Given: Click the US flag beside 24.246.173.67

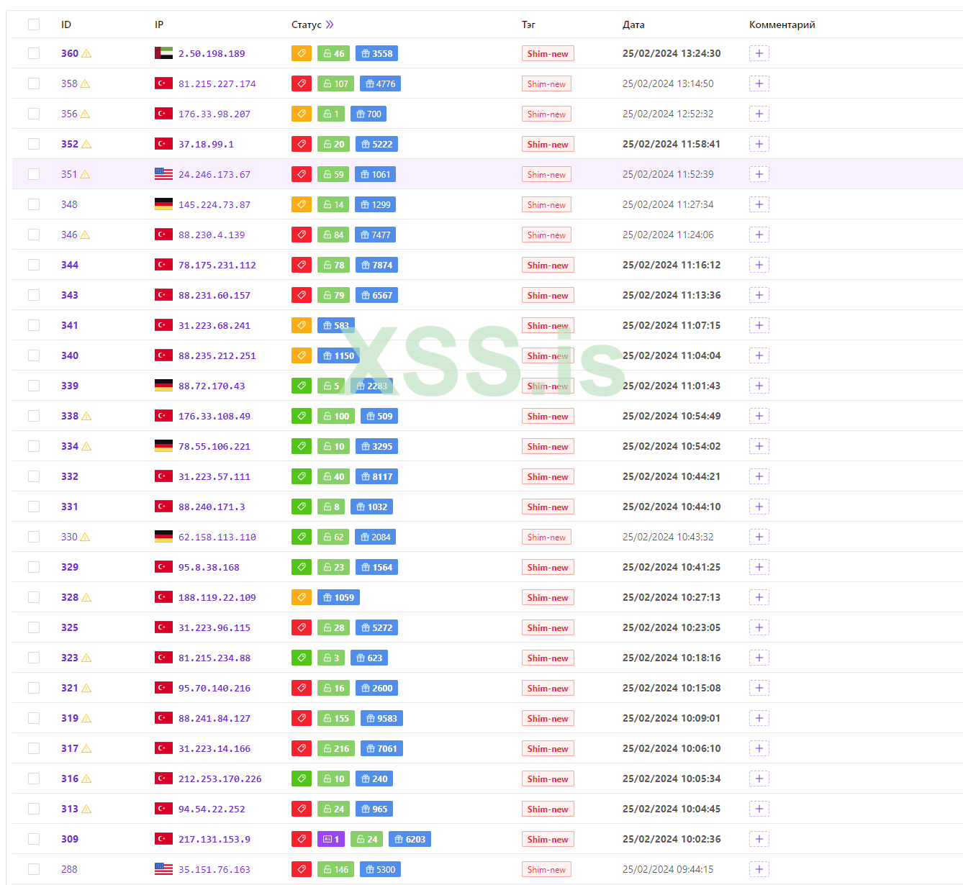Looking at the screenshot, I should (163, 174).
